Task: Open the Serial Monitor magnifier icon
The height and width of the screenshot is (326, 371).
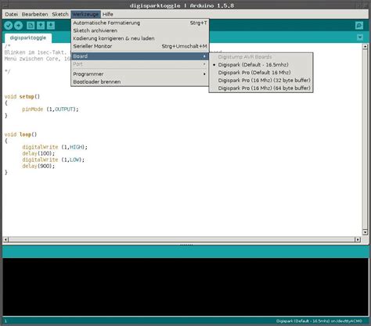Action: point(359,25)
